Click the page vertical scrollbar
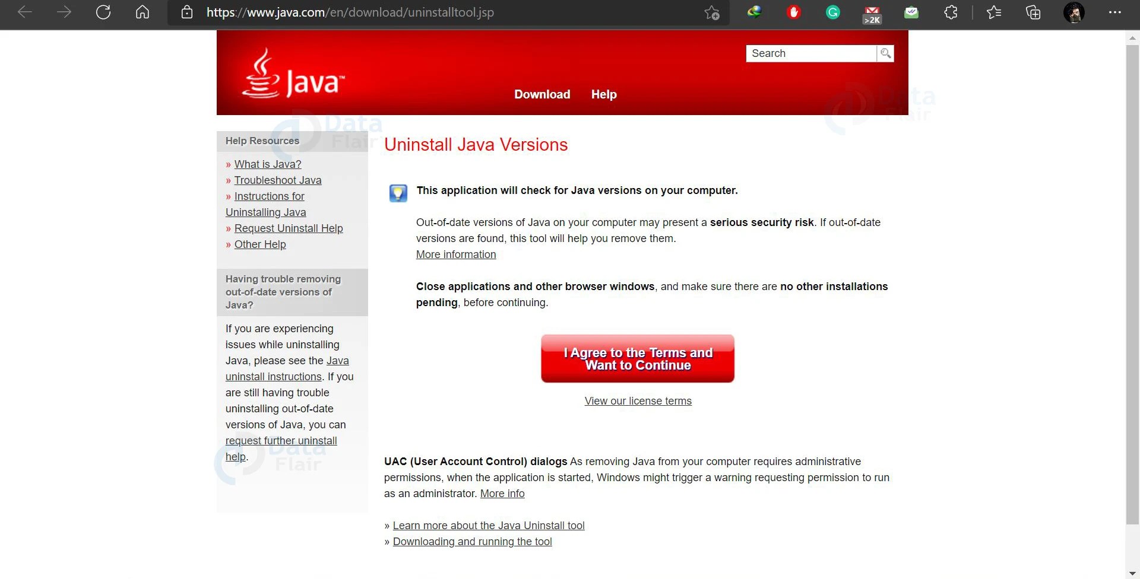Image resolution: width=1140 pixels, height=579 pixels. (1133, 285)
